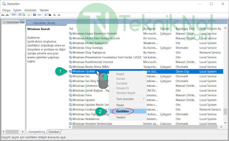Click the Hizmetler gear icon in title bar
229x141 pixels.
pos(4,4)
